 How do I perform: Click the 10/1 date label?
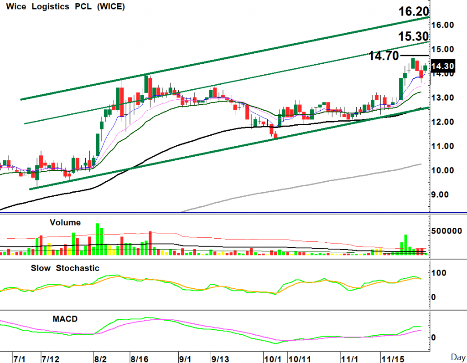coord(273,359)
